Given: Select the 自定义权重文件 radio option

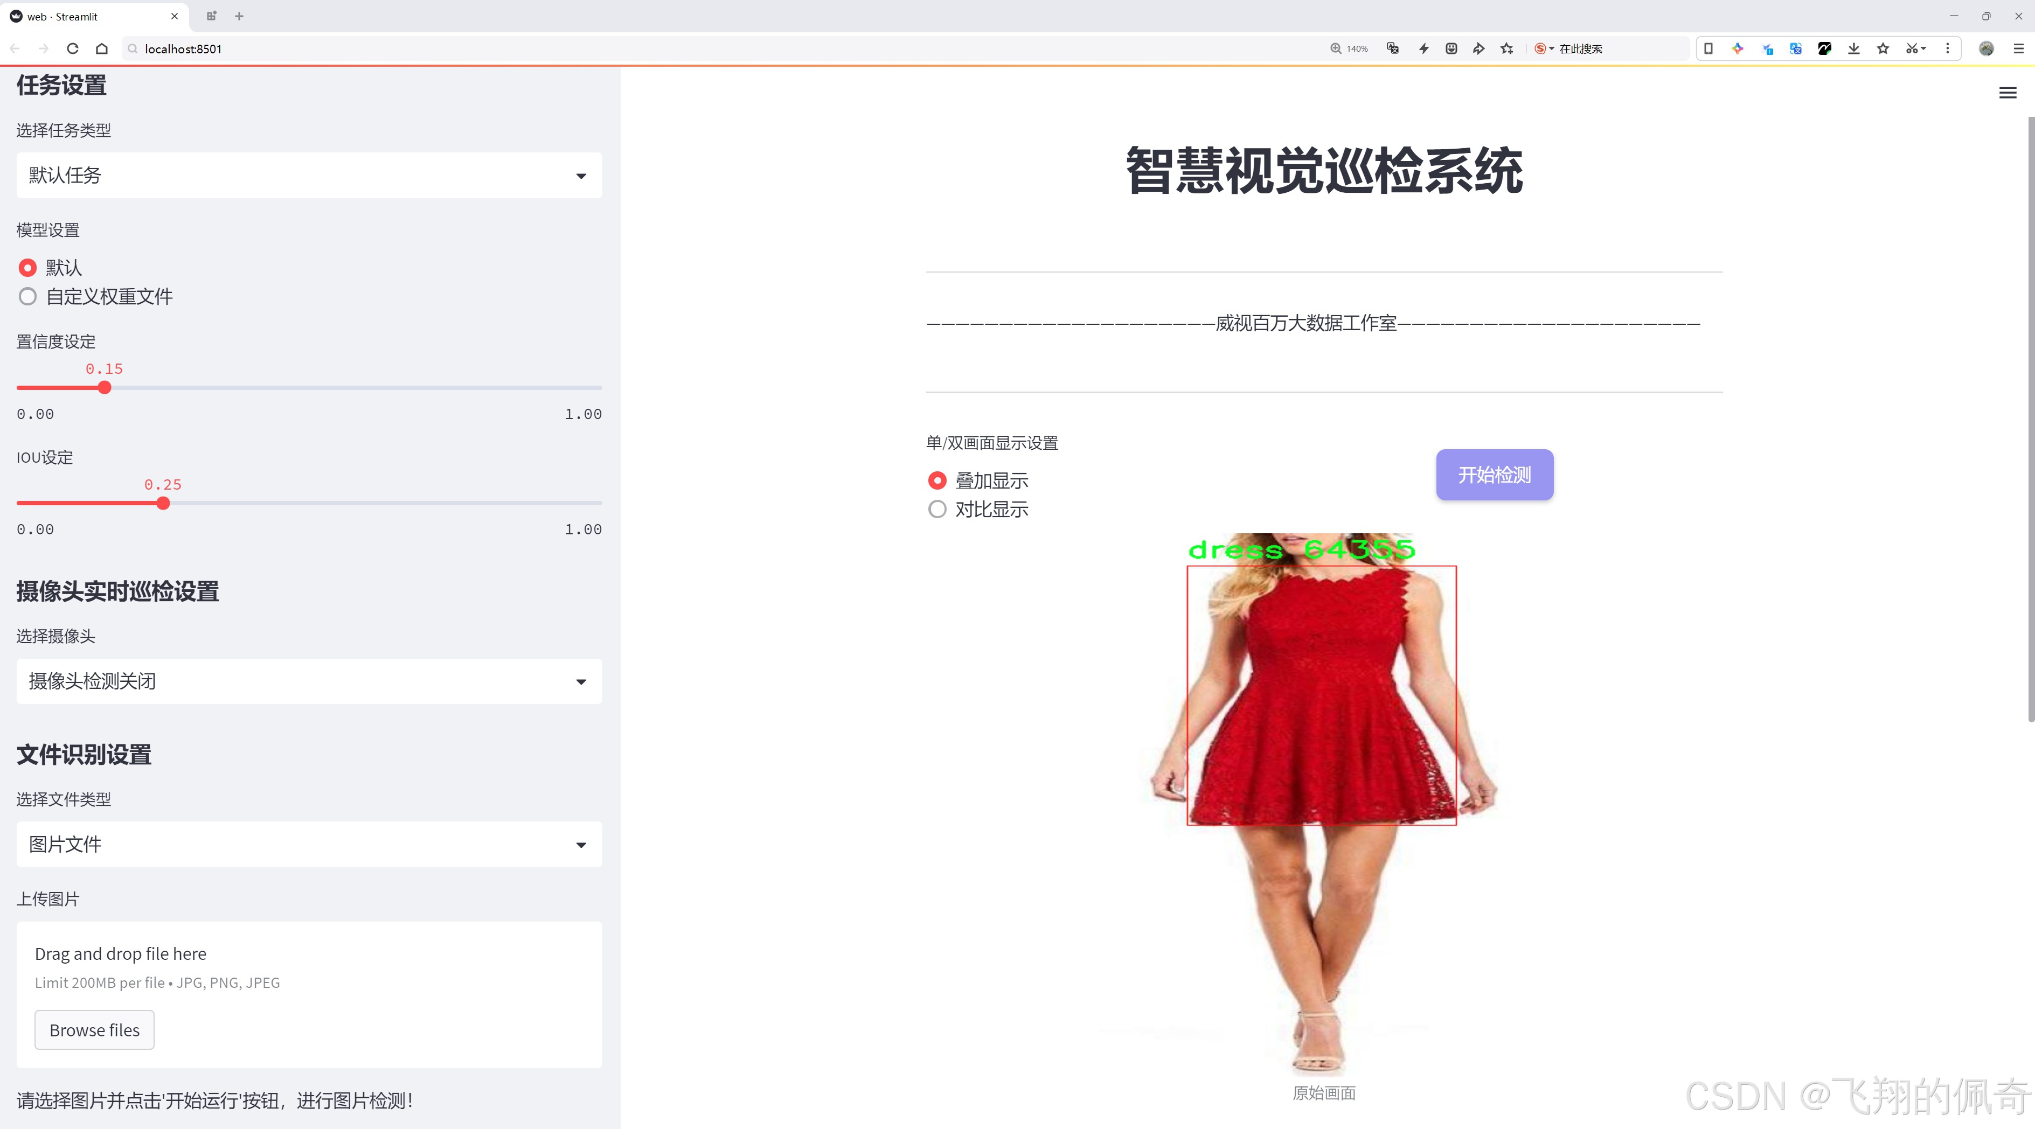Looking at the screenshot, I should [x=27, y=296].
